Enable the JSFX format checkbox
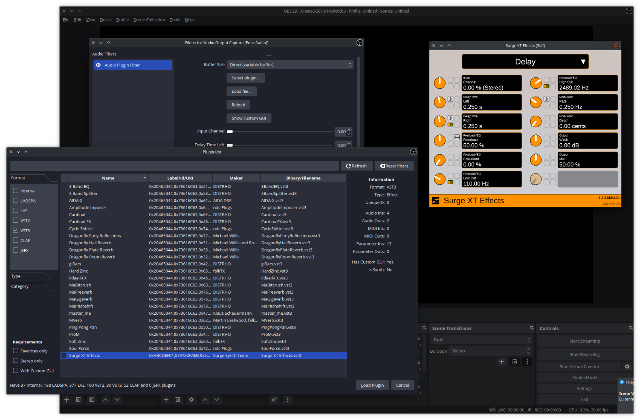The image size is (640, 420). [x=16, y=250]
